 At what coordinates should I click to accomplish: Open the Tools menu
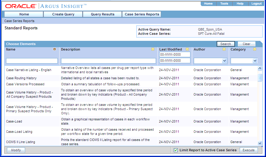224,4
